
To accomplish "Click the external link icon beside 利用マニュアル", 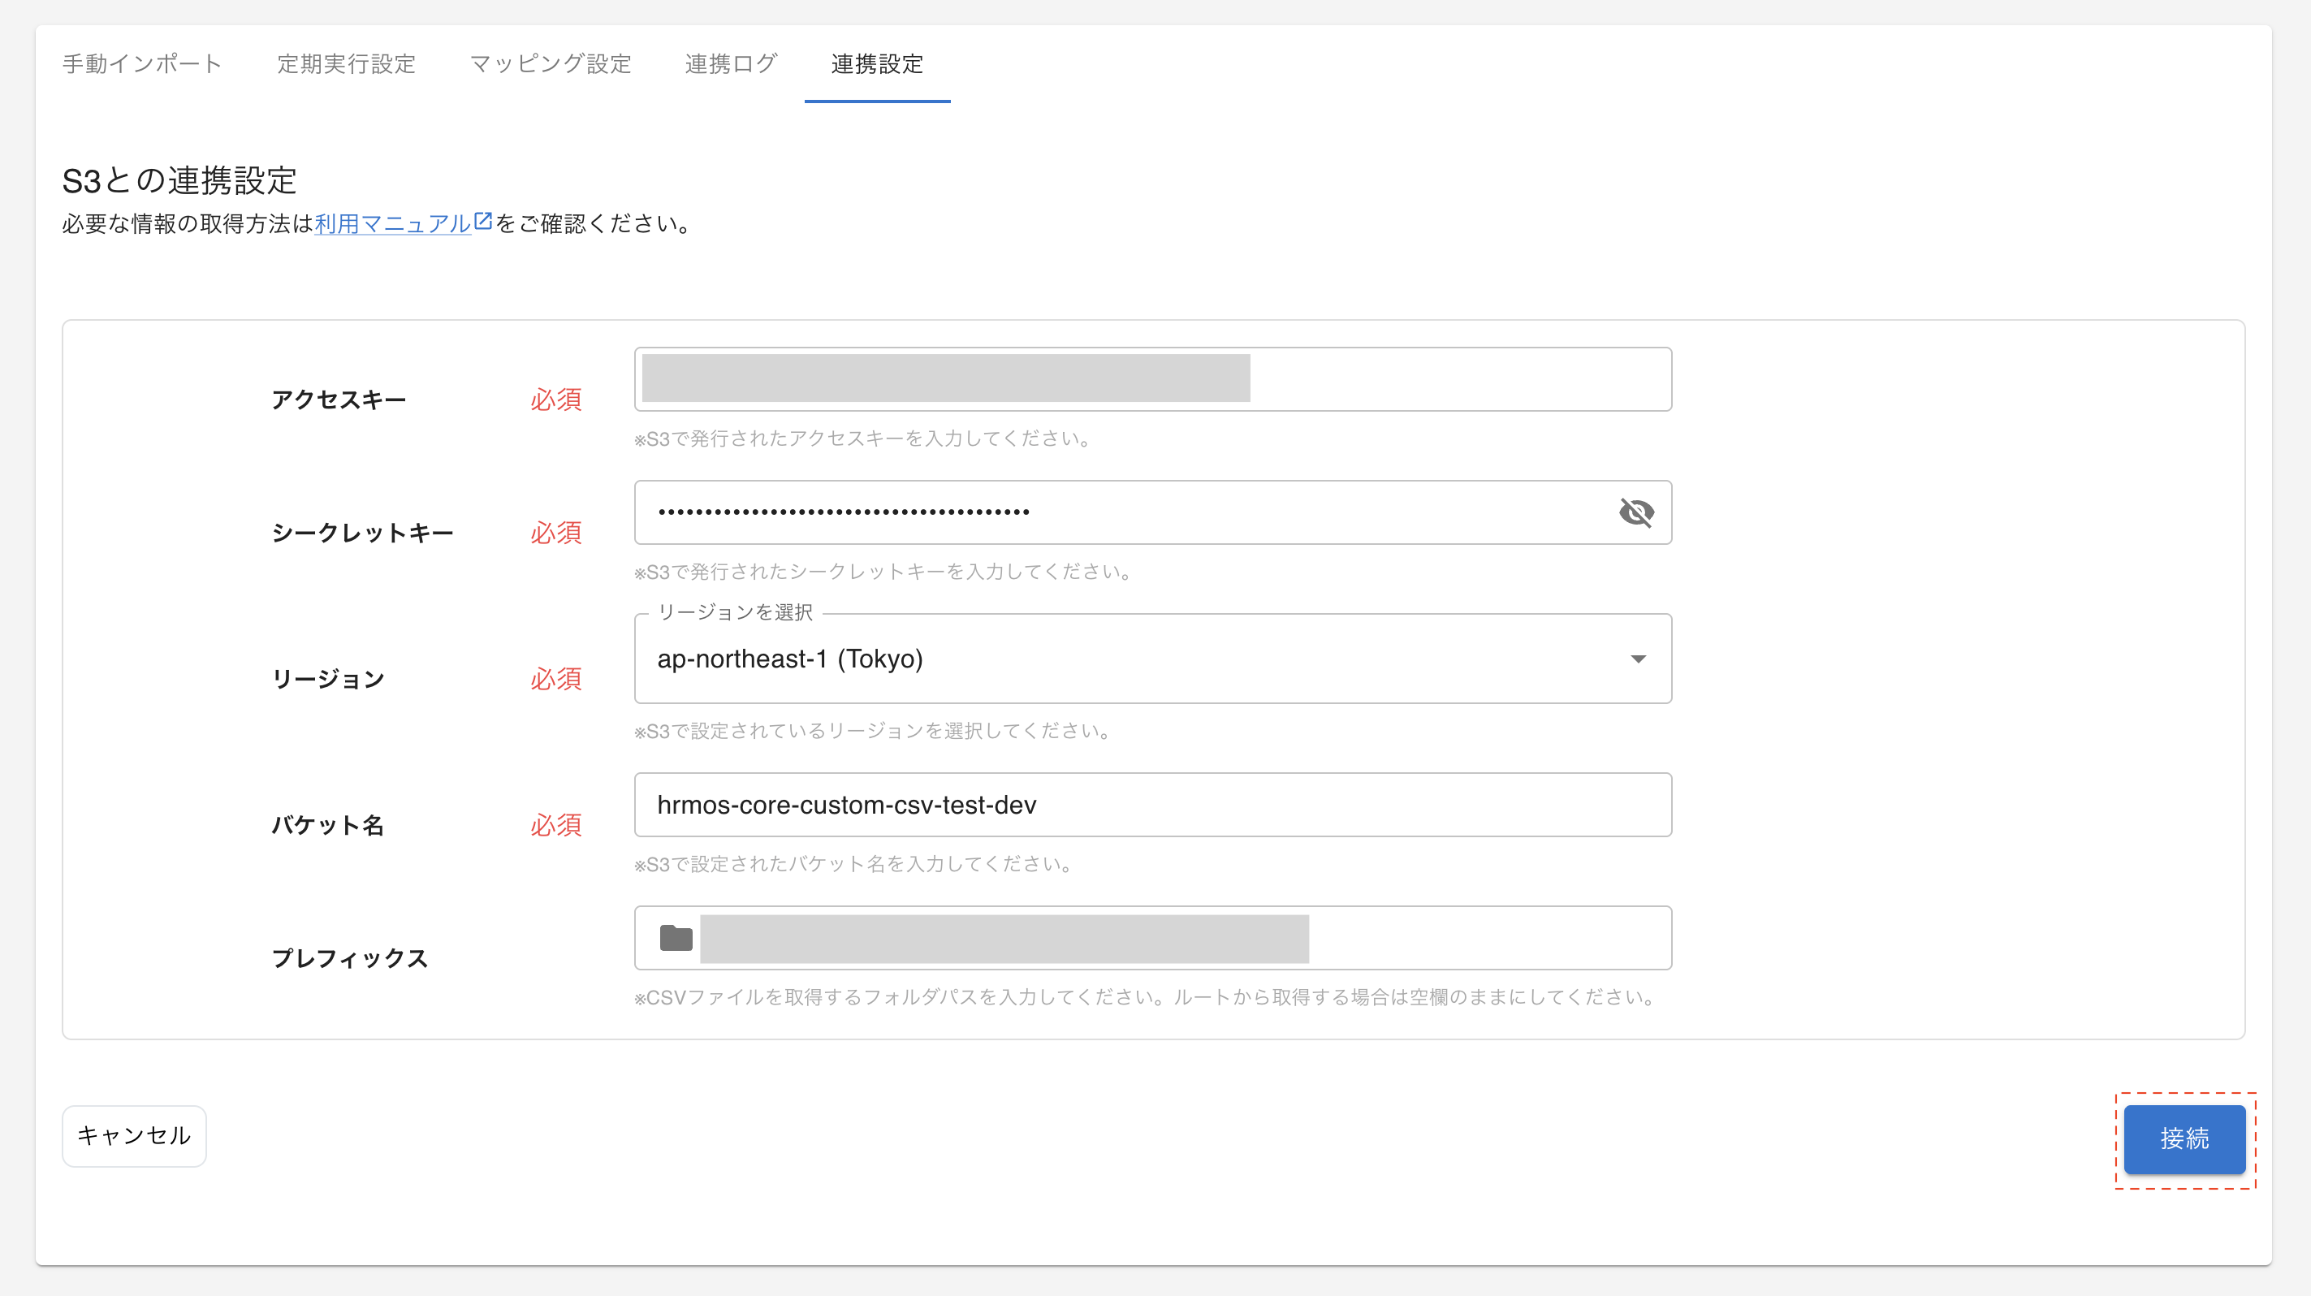I will point(483,221).
